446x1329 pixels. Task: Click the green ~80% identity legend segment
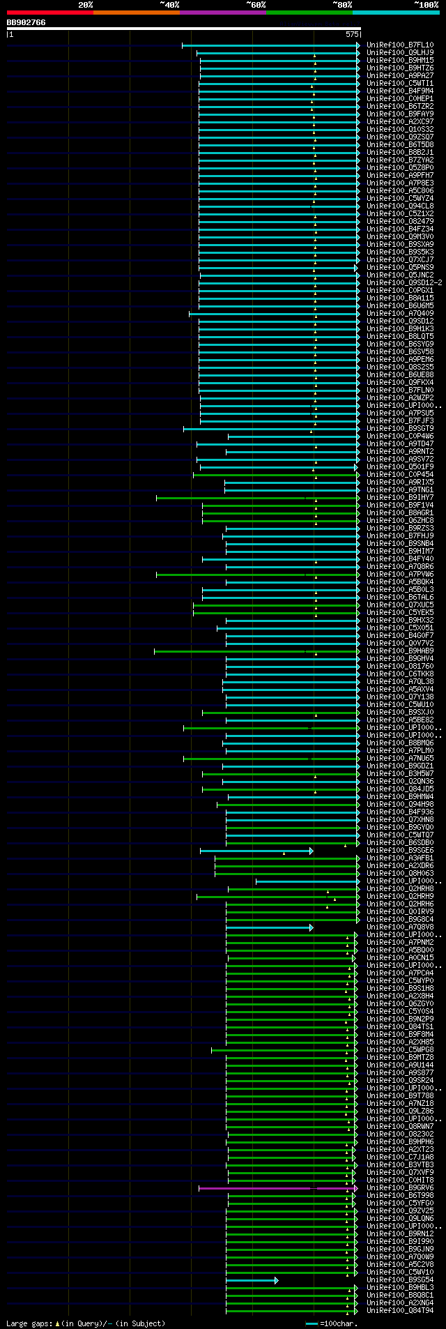(x=309, y=13)
